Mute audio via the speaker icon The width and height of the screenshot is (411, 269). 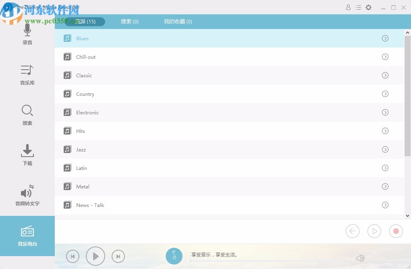pos(360,258)
